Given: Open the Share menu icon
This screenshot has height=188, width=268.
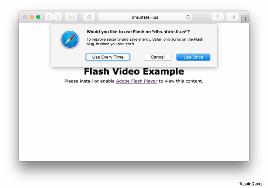Looking at the screenshot, I should pyautogui.click(x=217, y=17).
